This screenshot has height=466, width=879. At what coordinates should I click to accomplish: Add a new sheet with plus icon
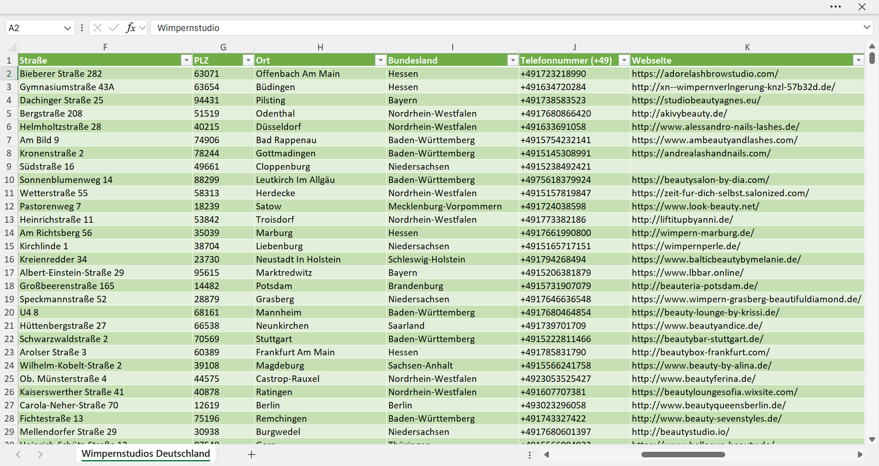click(251, 454)
